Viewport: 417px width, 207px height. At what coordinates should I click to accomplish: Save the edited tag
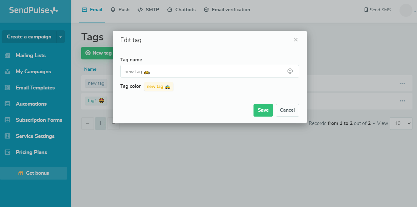263,110
